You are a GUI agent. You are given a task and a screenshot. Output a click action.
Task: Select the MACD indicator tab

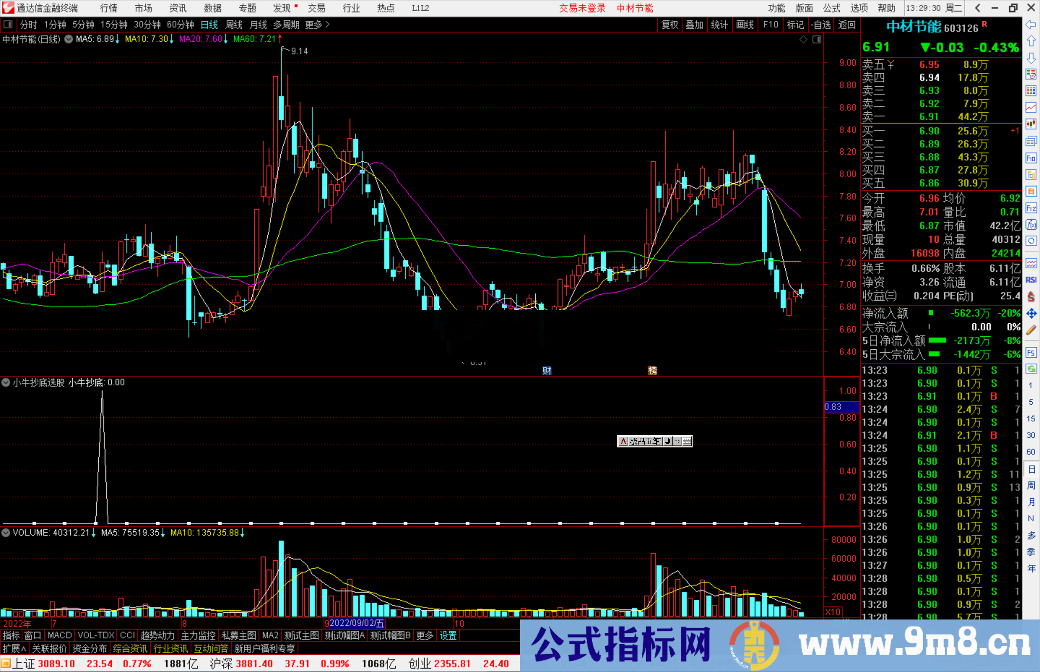[x=60, y=635]
